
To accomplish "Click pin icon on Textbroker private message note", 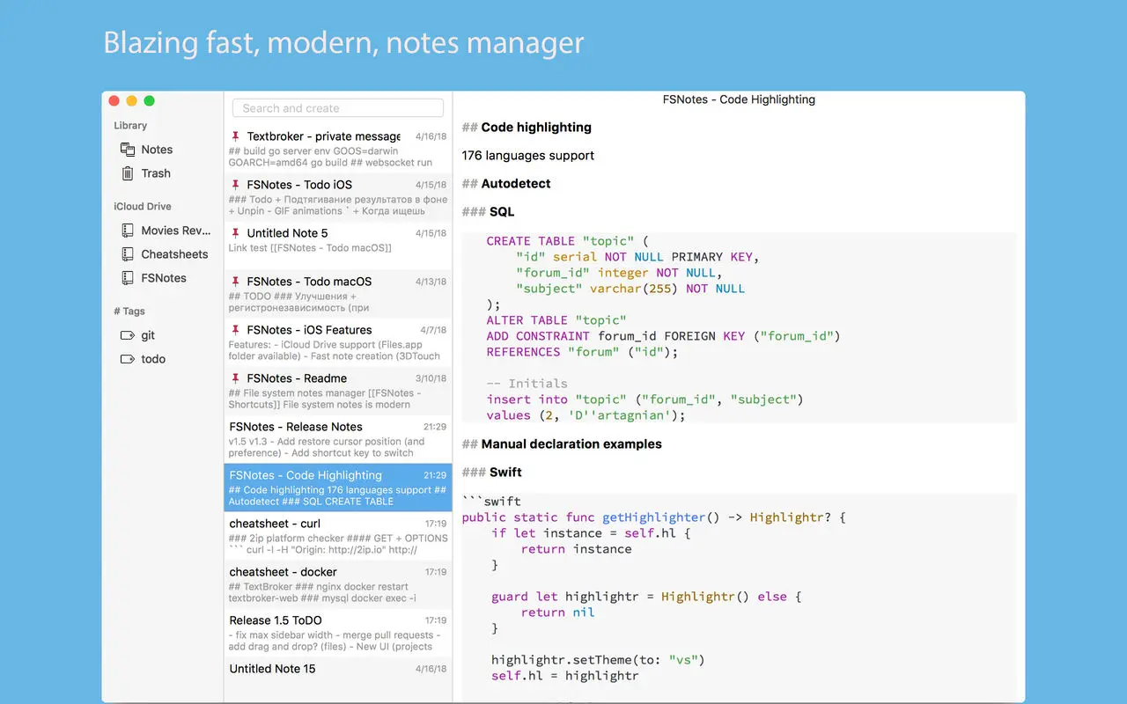I will [235, 136].
